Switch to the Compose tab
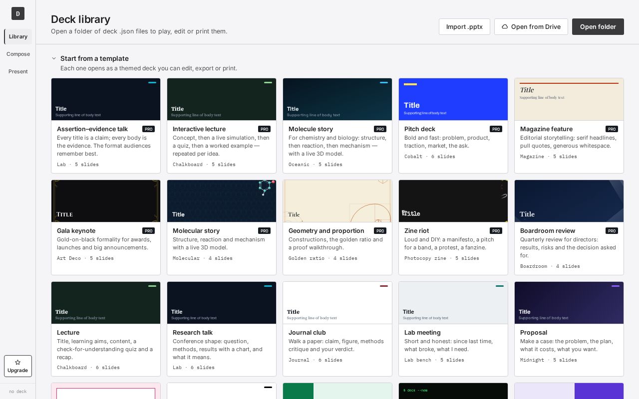The height and width of the screenshot is (399, 639). tap(18, 54)
